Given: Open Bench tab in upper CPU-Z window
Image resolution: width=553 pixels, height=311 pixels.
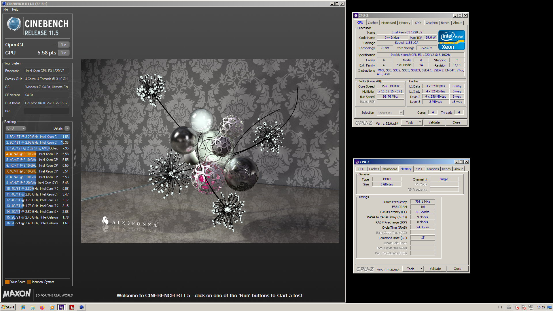Looking at the screenshot, I should coord(445,23).
